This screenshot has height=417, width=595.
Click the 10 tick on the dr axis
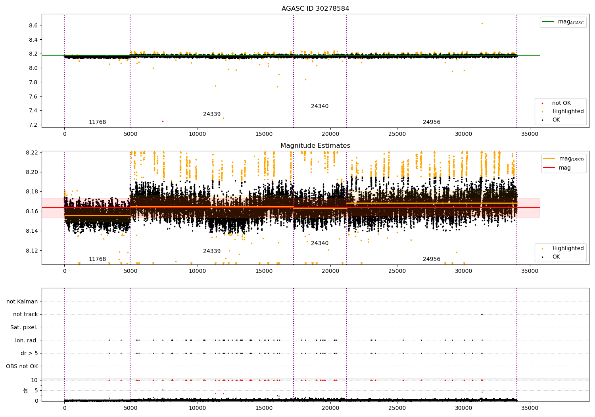coord(35,380)
